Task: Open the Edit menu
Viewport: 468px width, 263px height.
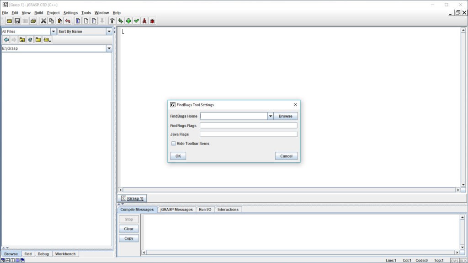Action: 15,13
